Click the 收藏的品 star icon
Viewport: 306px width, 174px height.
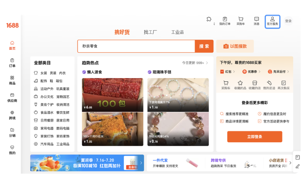coord(240,85)
